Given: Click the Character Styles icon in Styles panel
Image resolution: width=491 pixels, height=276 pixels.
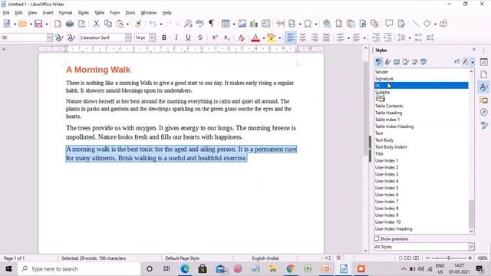Looking at the screenshot, I should (x=387, y=62).
